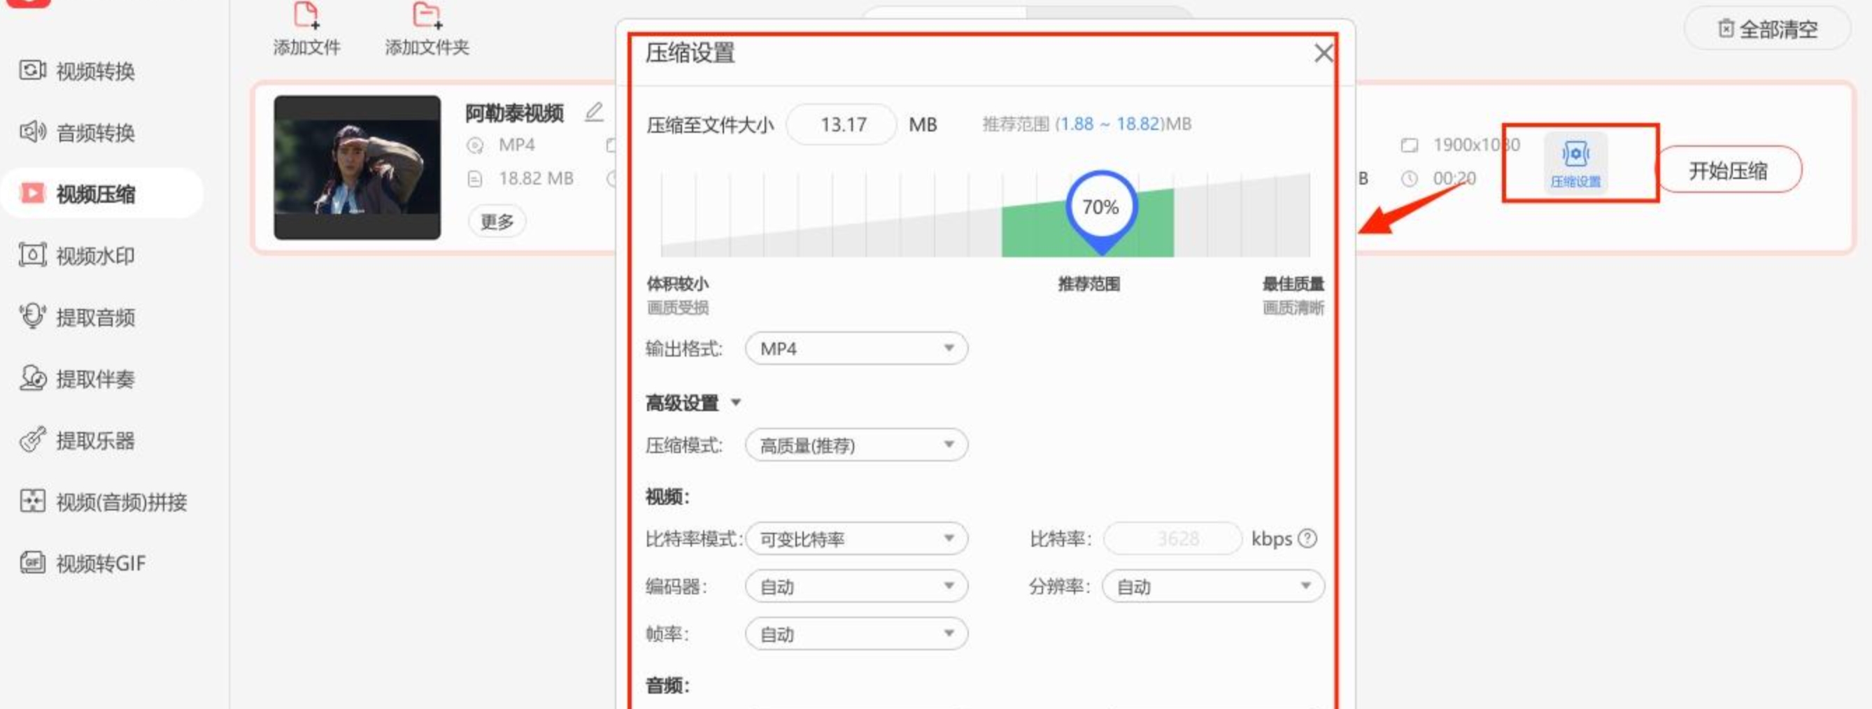Click the kbps help question mark icon
This screenshot has width=1872, height=709.
point(1307,538)
